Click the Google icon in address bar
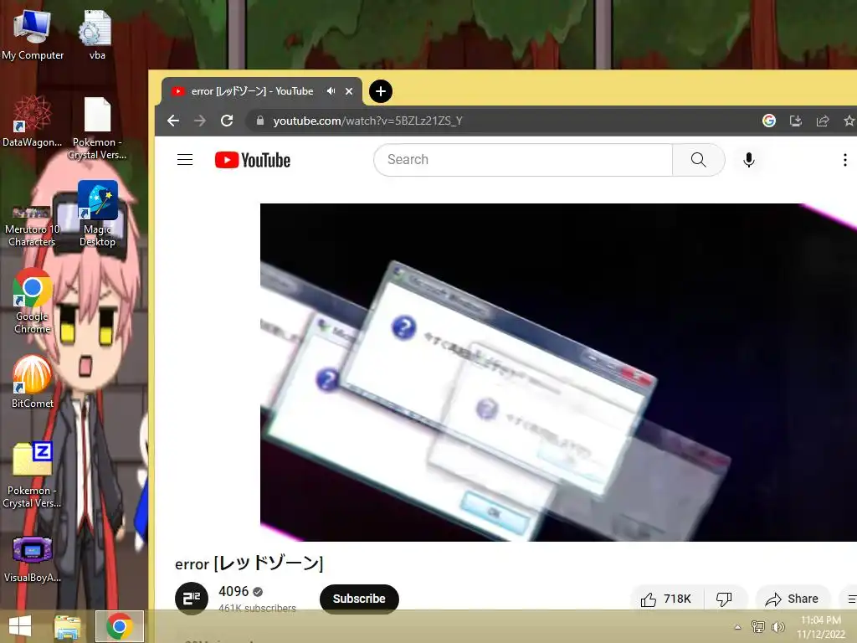Image resolution: width=857 pixels, height=643 pixels. [x=769, y=121]
